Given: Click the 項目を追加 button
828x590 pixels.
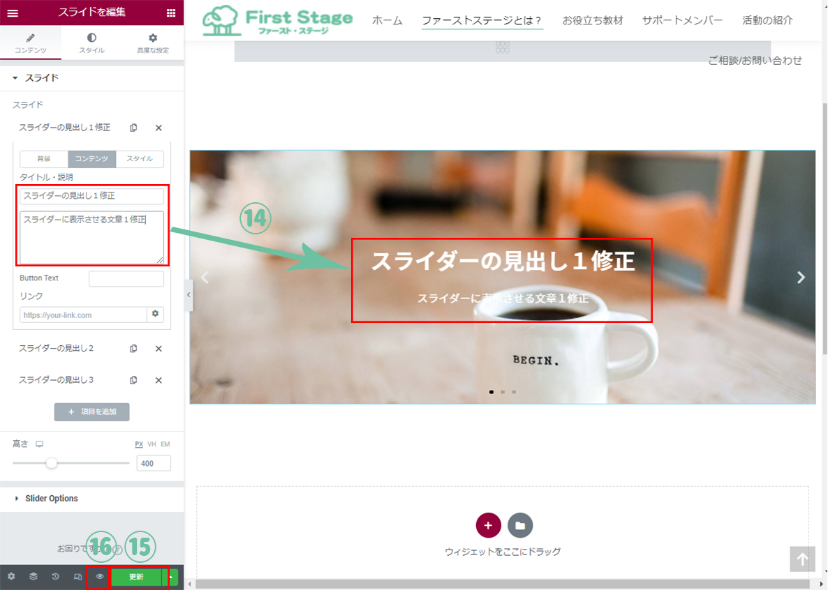Looking at the screenshot, I should (91, 412).
